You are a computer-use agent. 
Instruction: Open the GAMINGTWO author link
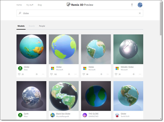[93, 116]
